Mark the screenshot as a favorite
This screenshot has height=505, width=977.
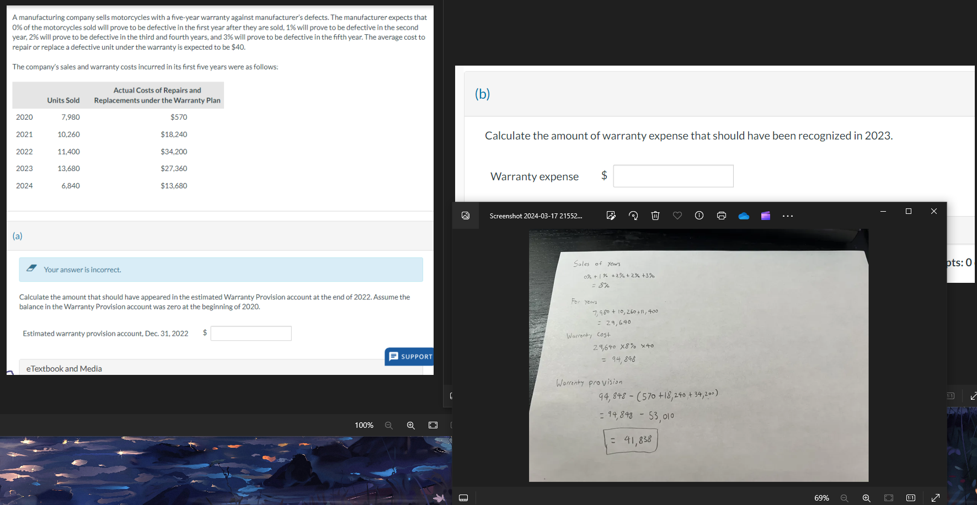(x=677, y=216)
